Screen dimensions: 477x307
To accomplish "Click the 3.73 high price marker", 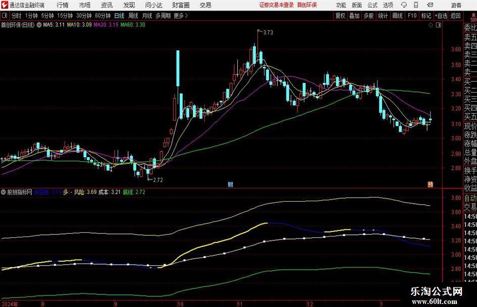I will [268, 32].
